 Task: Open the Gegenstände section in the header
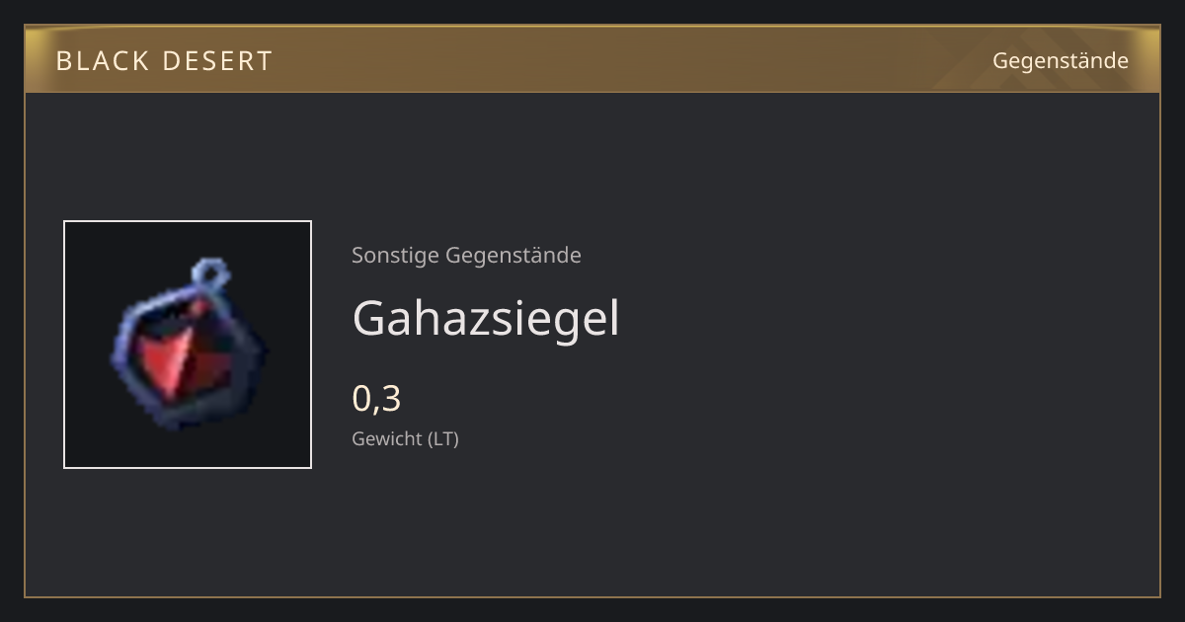1061,61
